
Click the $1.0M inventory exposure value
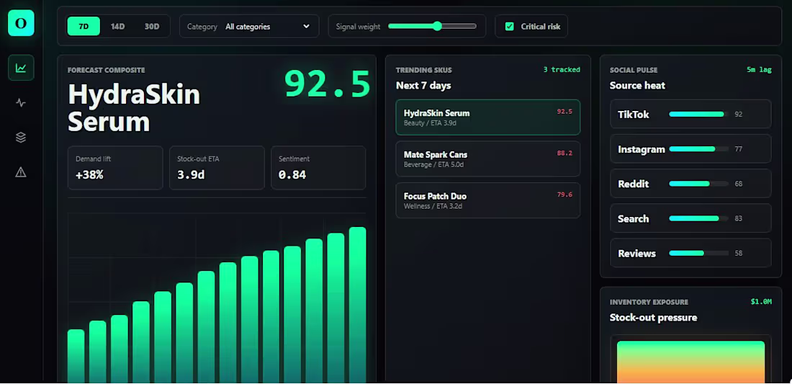tap(761, 302)
